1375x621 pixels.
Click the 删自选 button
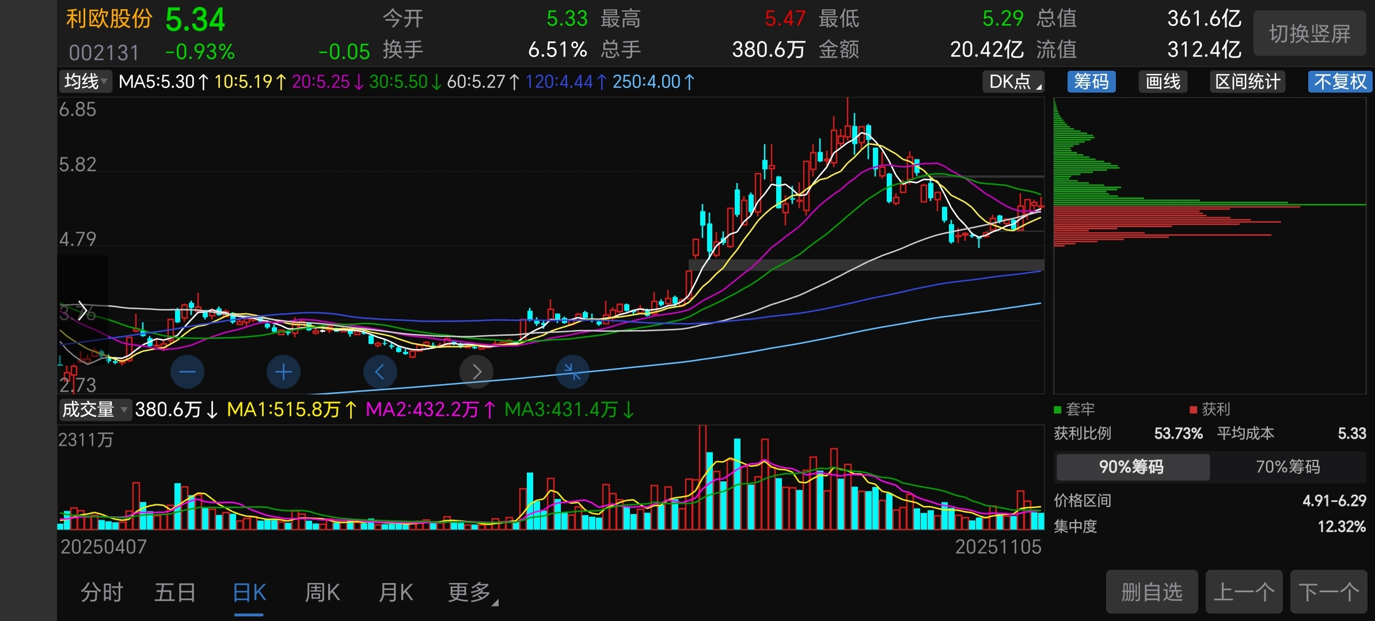coord(1152,592)
